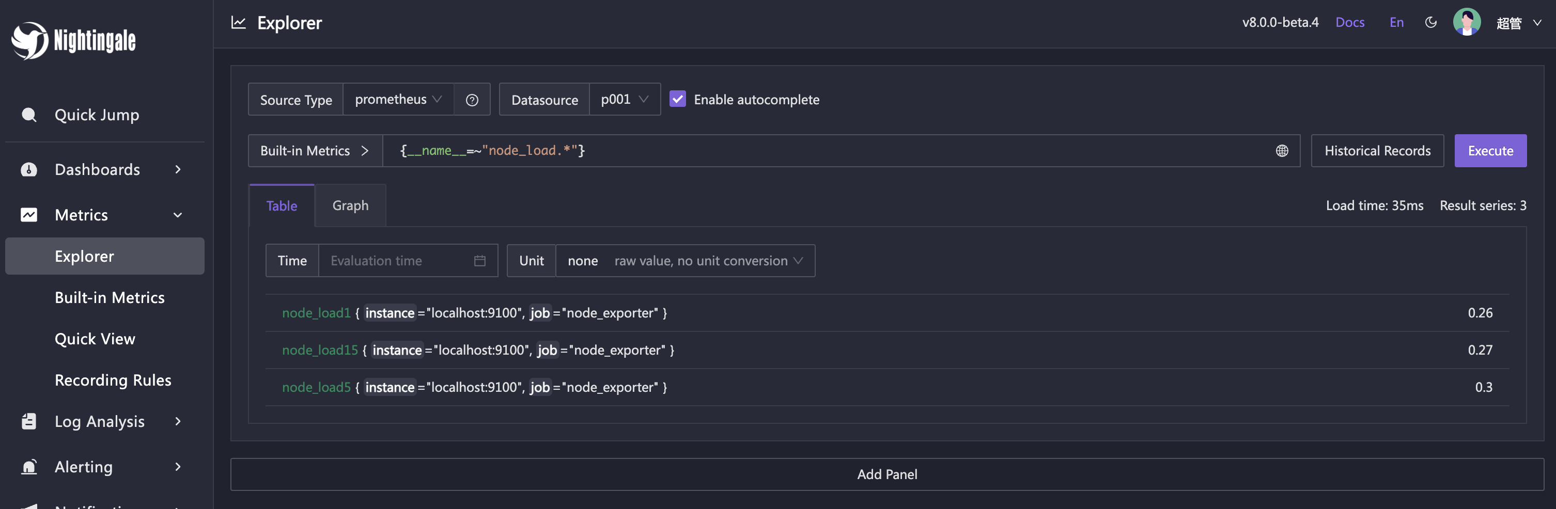Click the instance label in node_load5 row
The height and width of the screenshot is (509, 1556).
[390, 388]
